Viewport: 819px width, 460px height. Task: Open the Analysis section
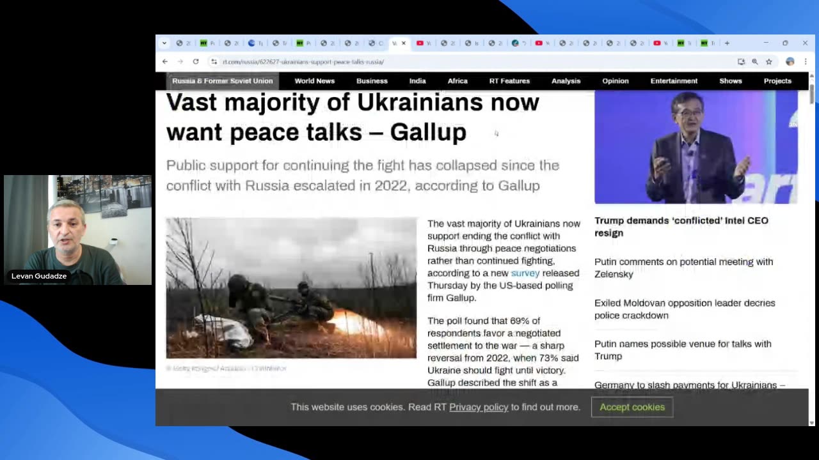[566, 81]
